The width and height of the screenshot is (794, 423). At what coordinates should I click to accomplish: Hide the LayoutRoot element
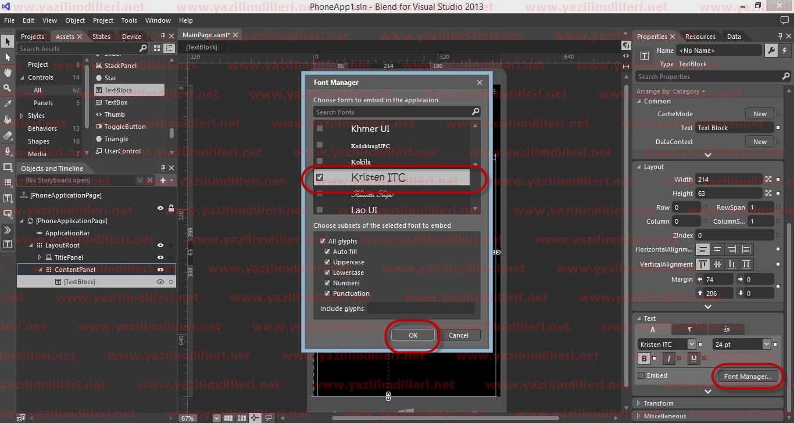point(160,245)
